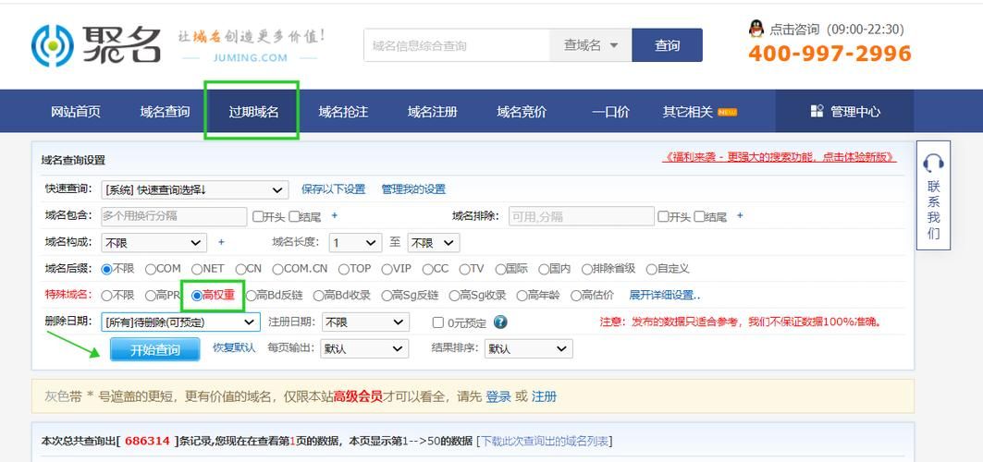Open the 过期域名 nav tab
983x462 pixels.
pos(253,112)
